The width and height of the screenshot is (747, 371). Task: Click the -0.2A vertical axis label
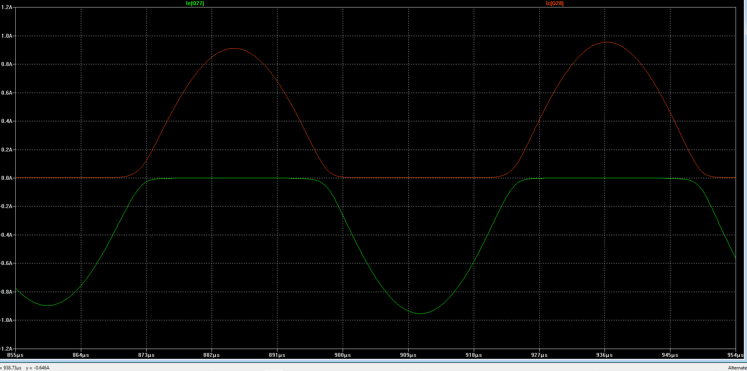point(6,206)
